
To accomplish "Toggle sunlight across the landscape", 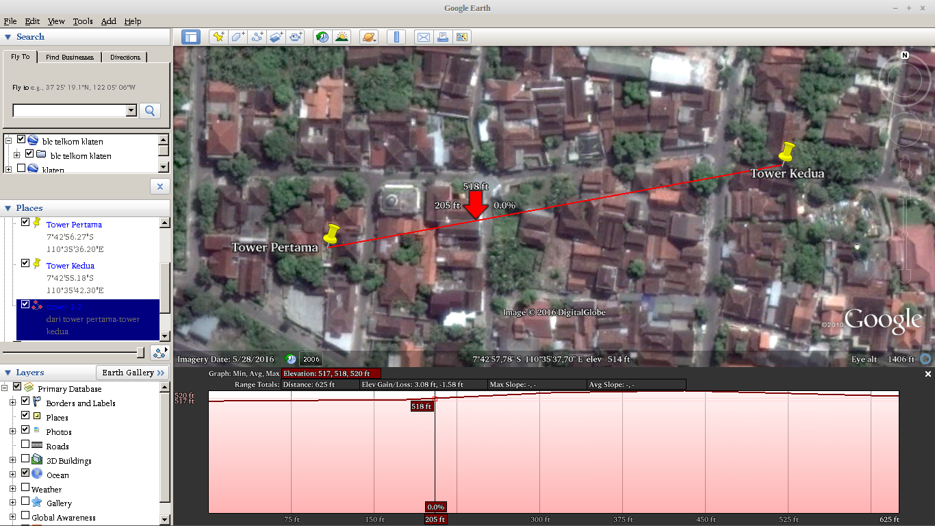I will 342,37.
